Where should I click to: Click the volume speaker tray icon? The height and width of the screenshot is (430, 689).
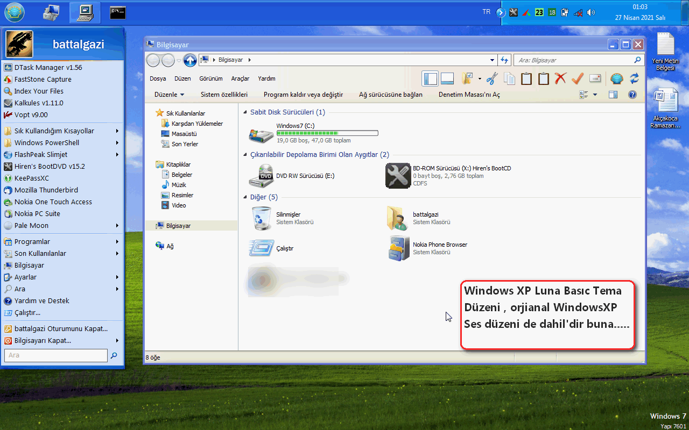(591, 12)
